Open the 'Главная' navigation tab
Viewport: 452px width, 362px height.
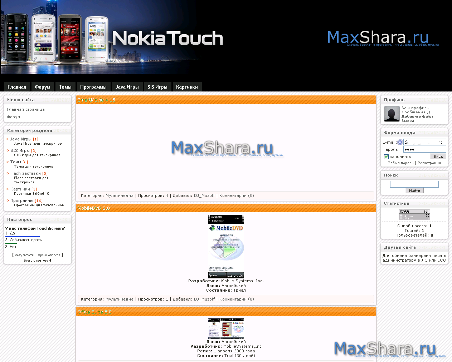click(17, 87)
